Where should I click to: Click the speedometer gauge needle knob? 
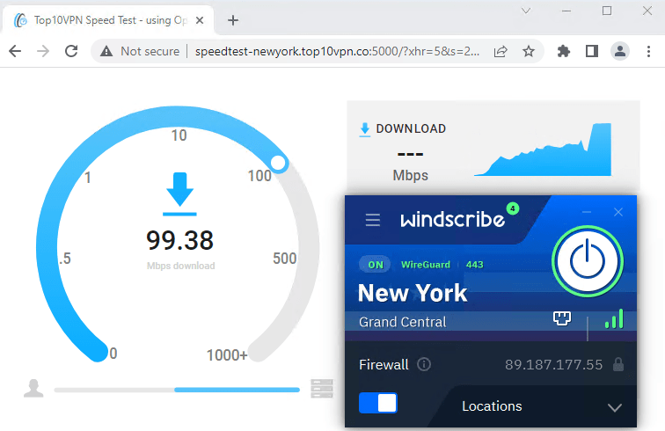[278, 163]
